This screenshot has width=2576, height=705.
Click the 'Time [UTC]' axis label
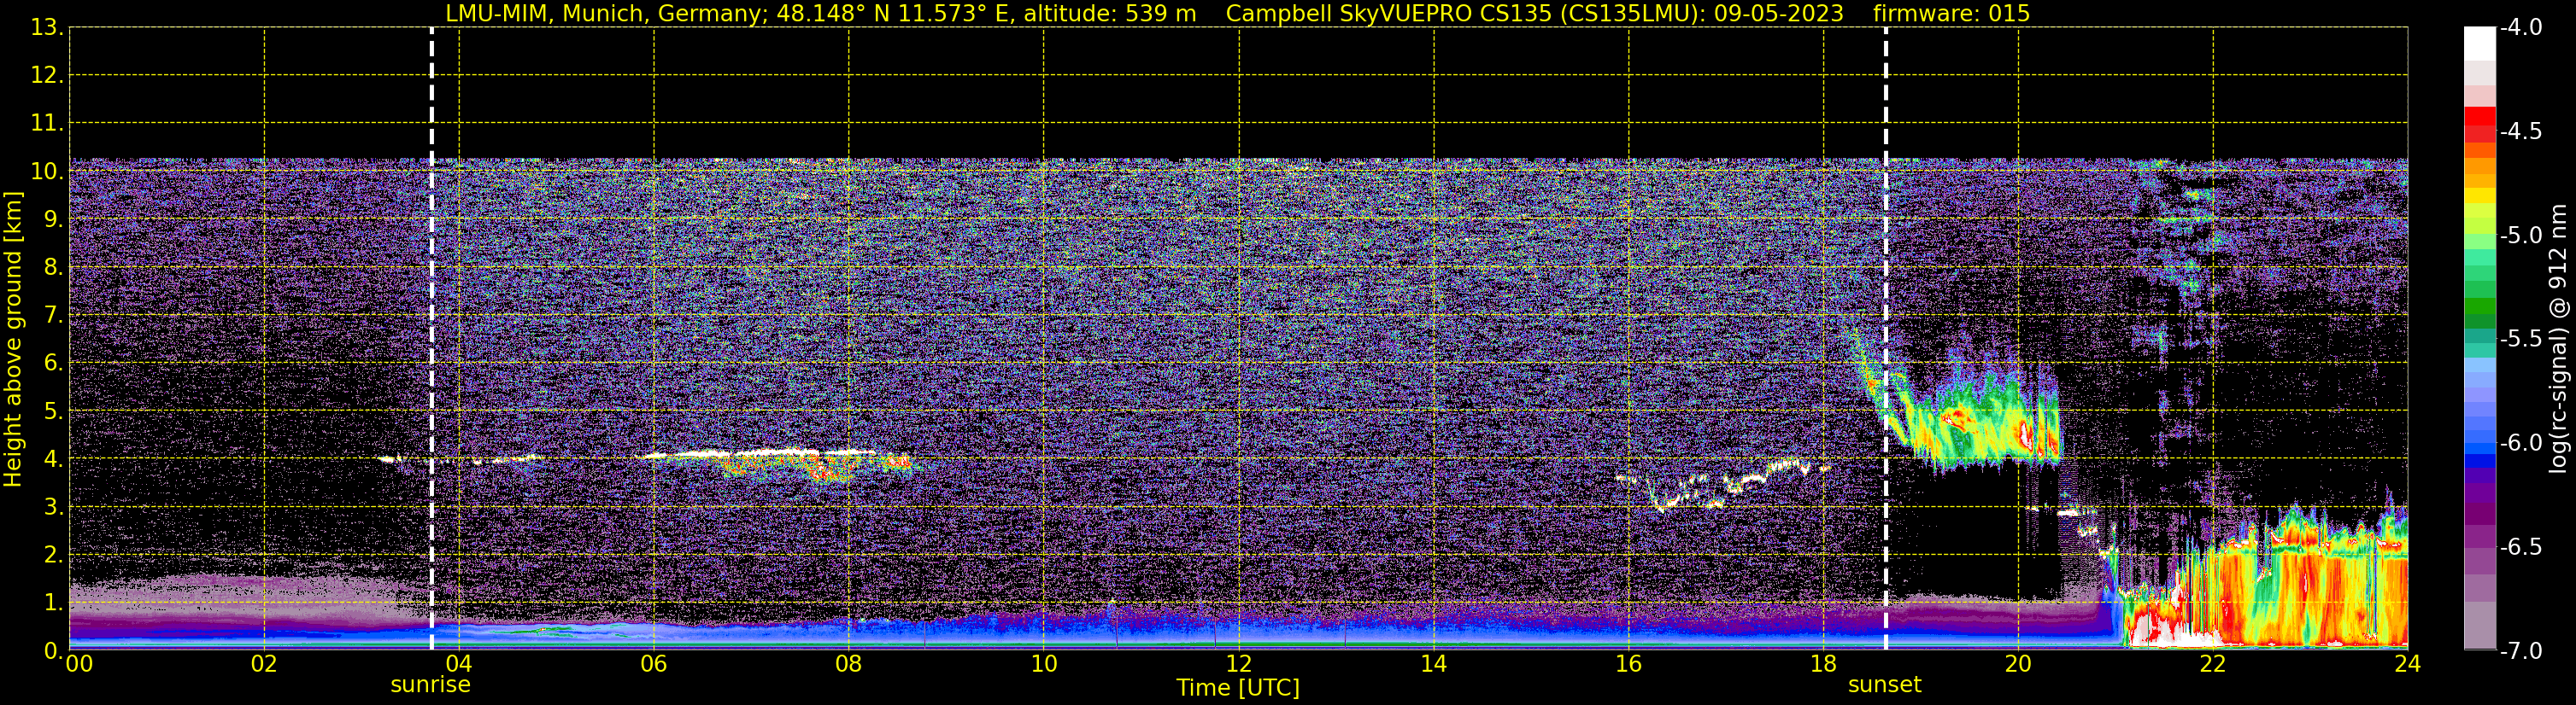tap(1238, 687)
